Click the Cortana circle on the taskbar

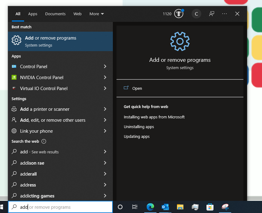120,207
